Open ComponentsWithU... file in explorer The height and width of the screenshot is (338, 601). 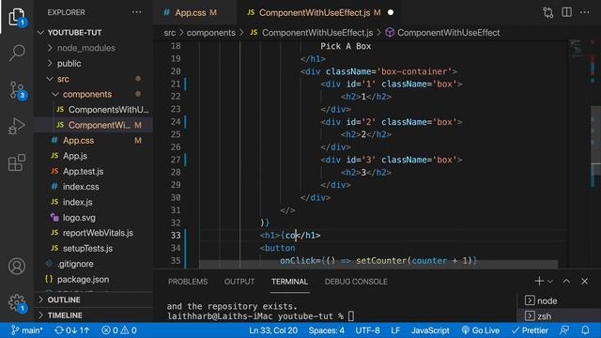93,110
